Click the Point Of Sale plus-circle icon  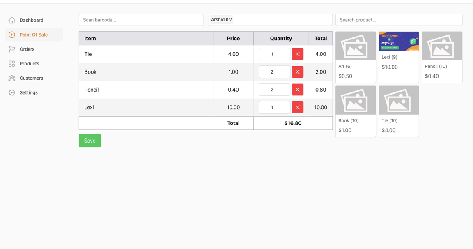12,35
